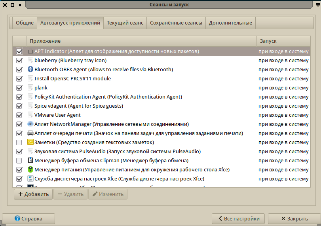Uncheck APT Indicator autostart checkbox
Image resolution: width=321 pixels, height=226 pixels.
[x=19, y=51]
